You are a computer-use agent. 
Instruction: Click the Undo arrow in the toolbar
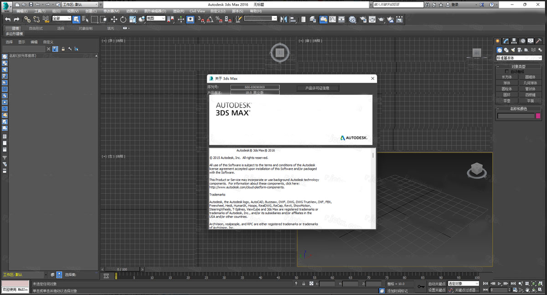coord(7,19)
